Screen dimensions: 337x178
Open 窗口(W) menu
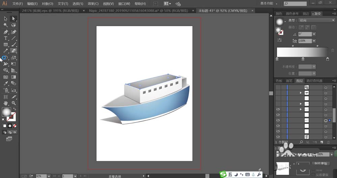click(124, 4)
